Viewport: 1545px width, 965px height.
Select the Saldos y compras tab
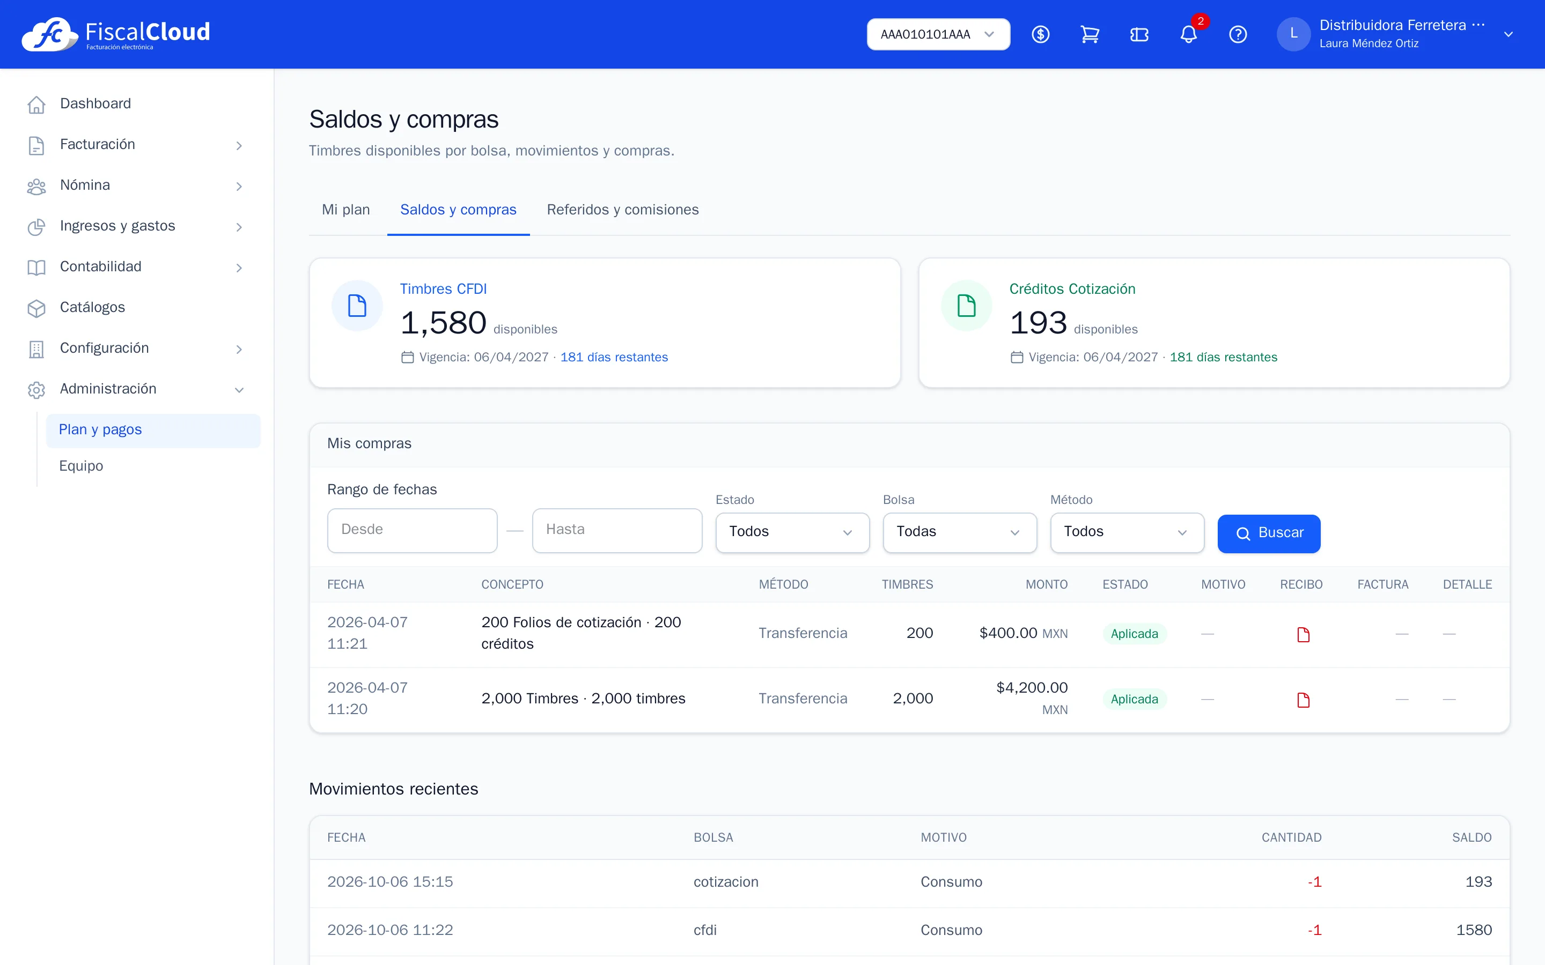(x=458, y=209)
